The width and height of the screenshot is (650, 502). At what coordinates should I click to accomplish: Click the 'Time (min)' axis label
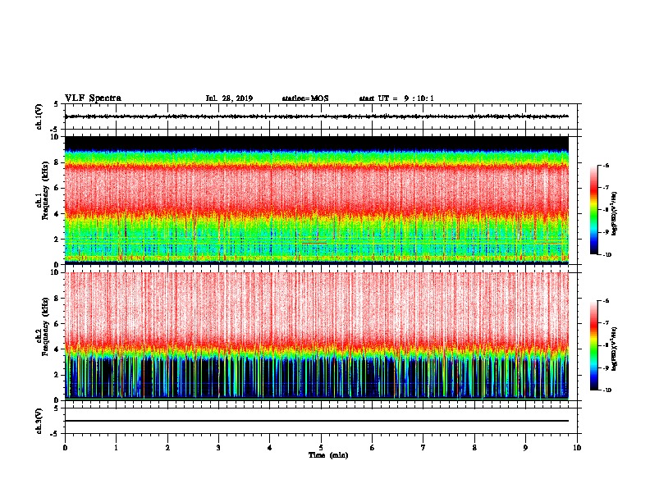(328, 455)
